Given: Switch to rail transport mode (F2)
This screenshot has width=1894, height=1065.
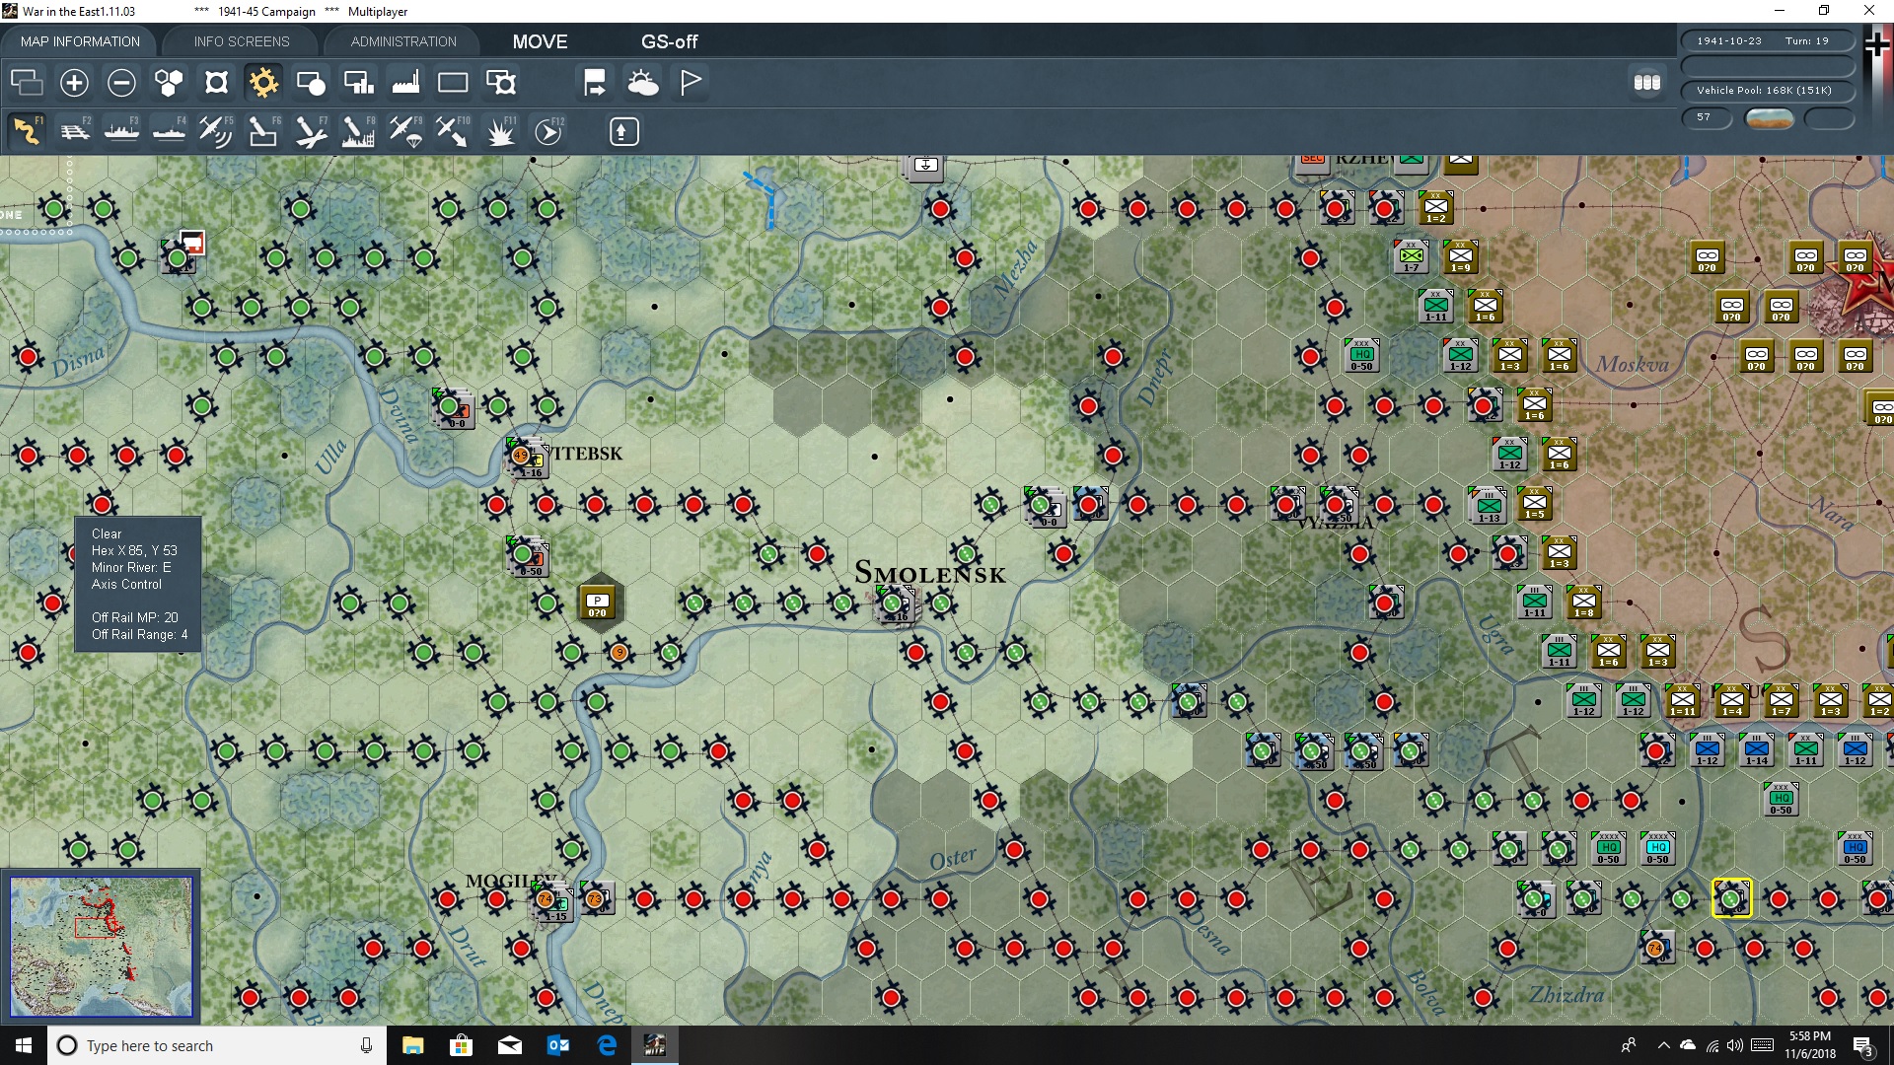Looking at the screenshot, I should point(76,131).
